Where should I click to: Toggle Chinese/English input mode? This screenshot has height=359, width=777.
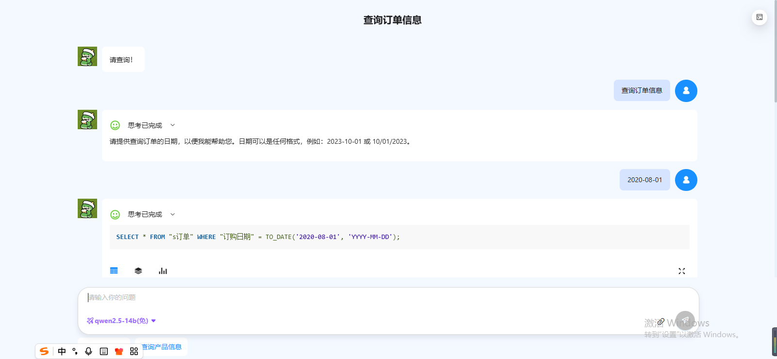pyautogui.click(x=62, y=351)
